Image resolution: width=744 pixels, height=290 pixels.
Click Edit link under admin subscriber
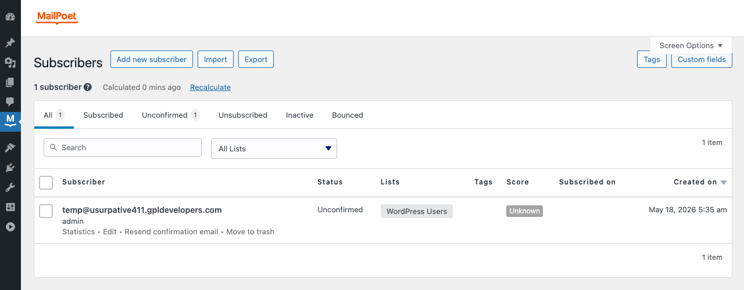pos(110,231)
